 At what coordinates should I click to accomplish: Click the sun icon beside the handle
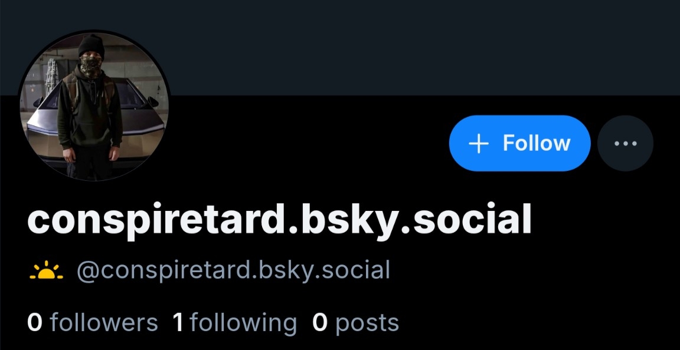[47, 271]
